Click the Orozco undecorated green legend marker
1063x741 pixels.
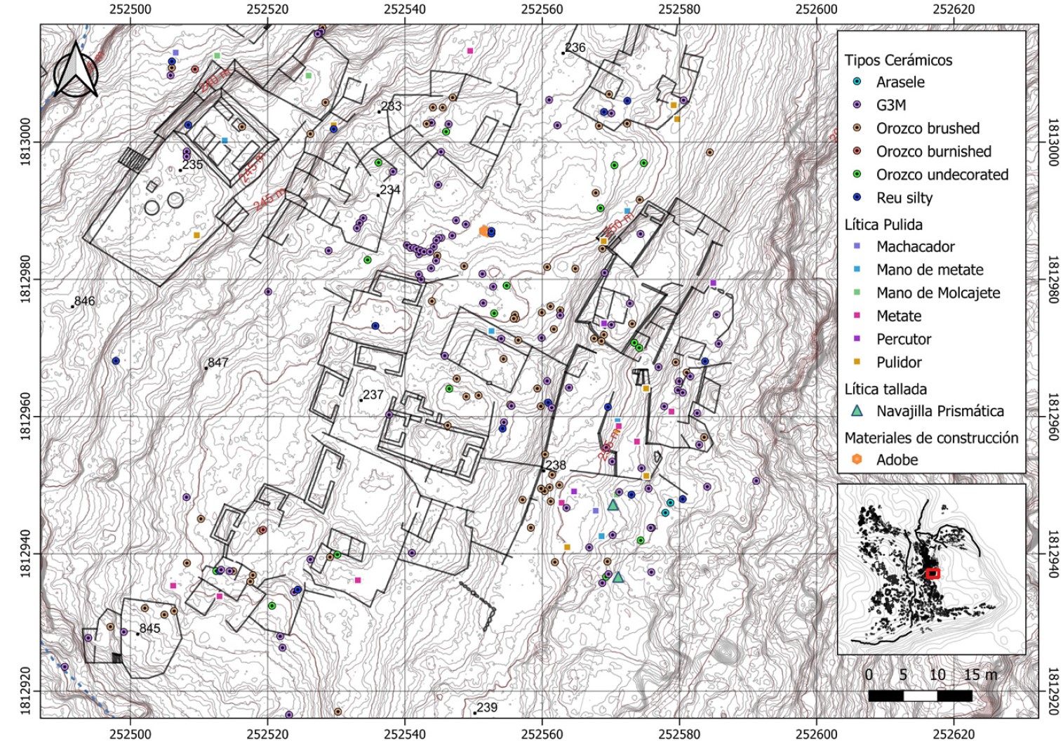tap(857, 175)
